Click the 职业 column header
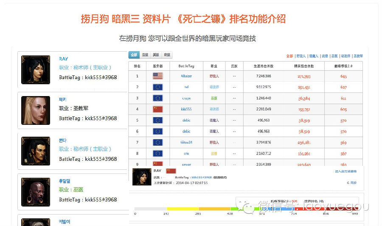Screen dimensions: 382x226 click(214, 66)
